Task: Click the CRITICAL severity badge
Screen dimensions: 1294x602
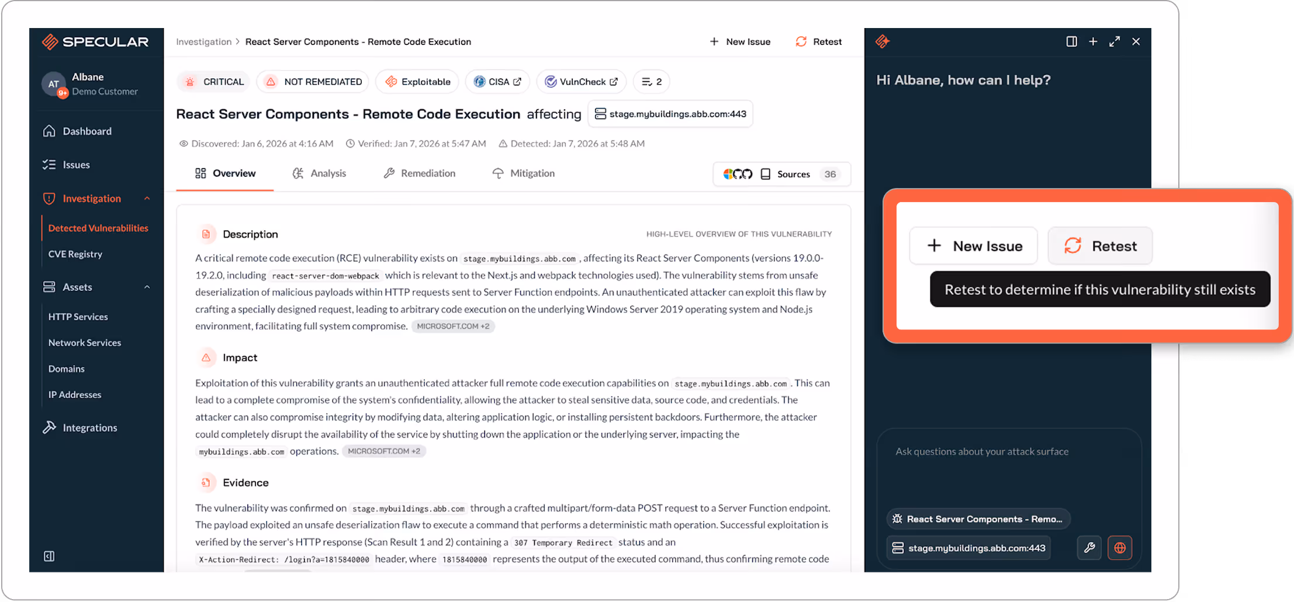Action: pos(213,82)
